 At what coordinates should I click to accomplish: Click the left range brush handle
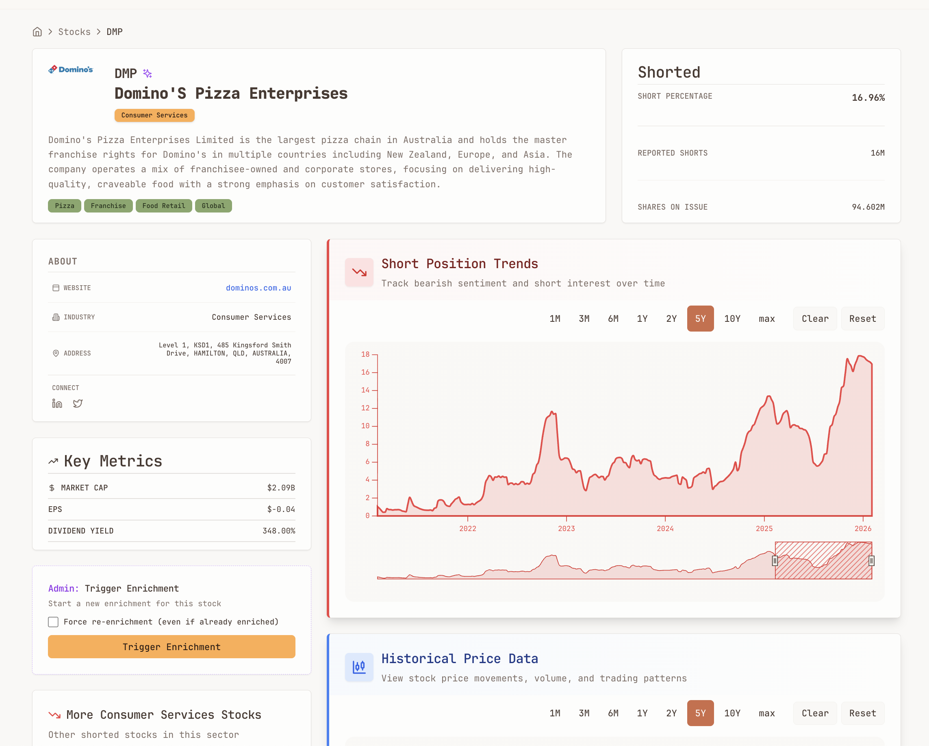tap(775, 561)
